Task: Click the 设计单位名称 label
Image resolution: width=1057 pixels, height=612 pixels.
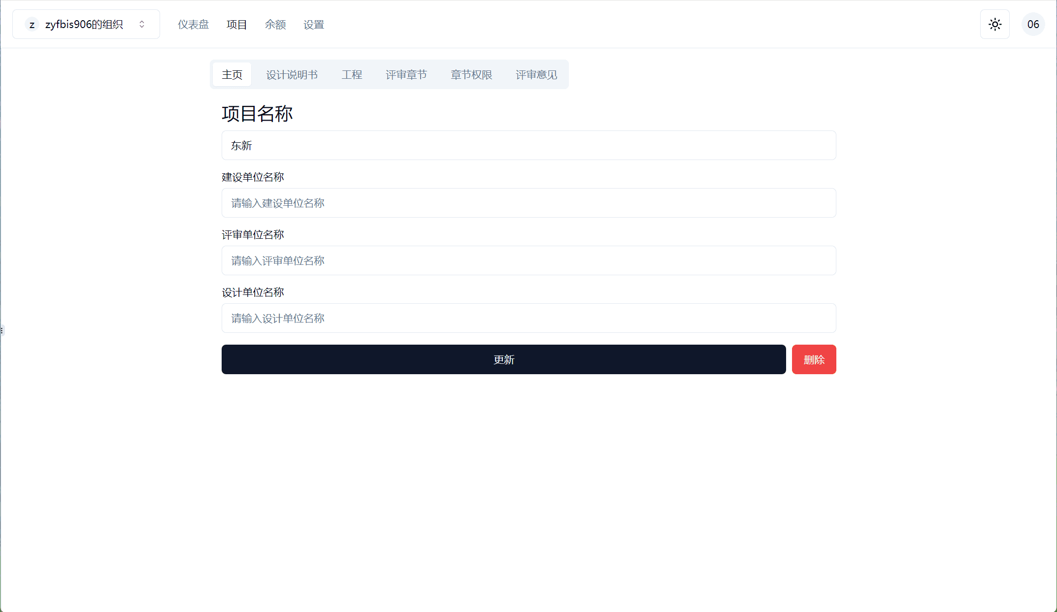Action: [x=253, y=292]
